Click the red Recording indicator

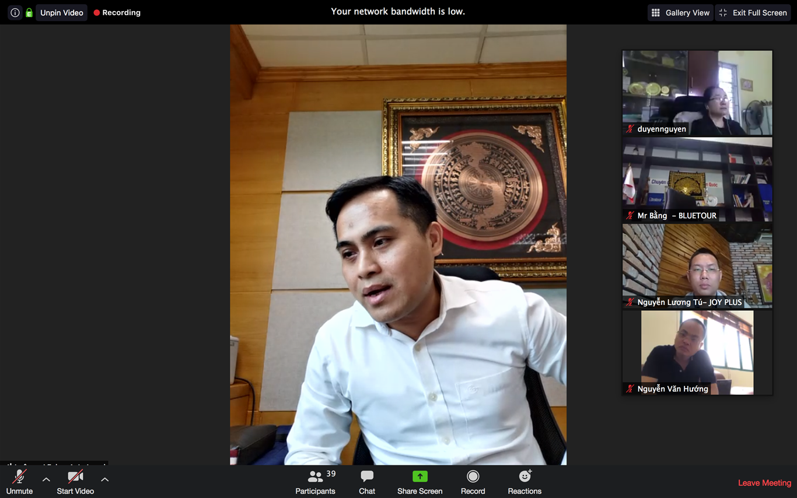coord(117,12)
